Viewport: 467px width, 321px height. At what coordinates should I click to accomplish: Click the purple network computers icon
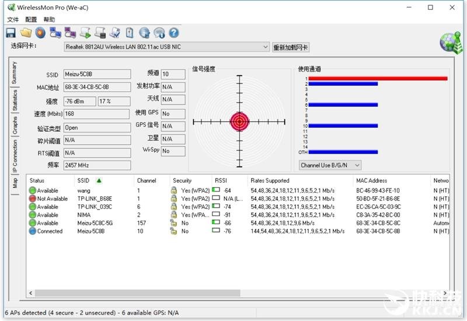(70, 33)
